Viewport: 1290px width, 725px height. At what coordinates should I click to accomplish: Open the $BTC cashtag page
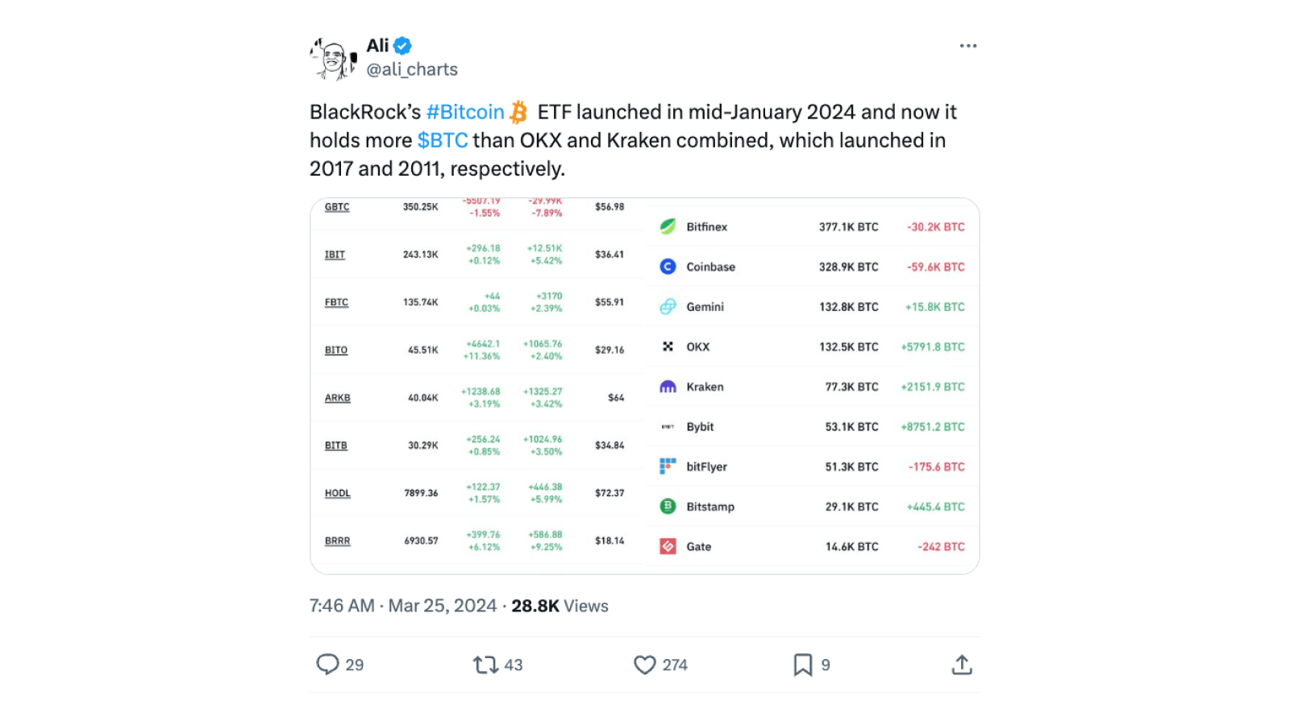click(x=442, y=140)
